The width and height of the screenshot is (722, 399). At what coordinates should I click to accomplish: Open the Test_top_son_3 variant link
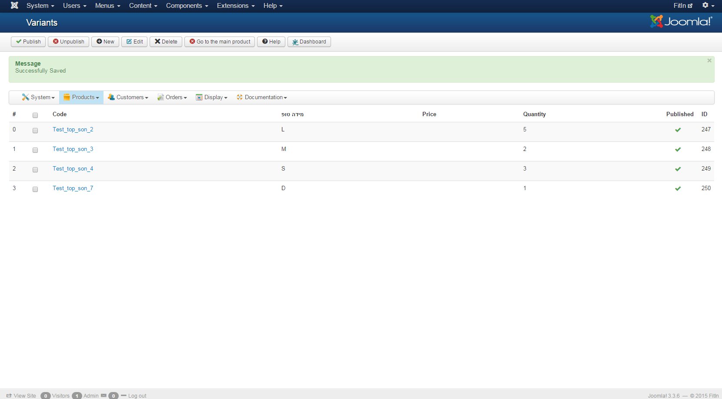pos(73,149)
